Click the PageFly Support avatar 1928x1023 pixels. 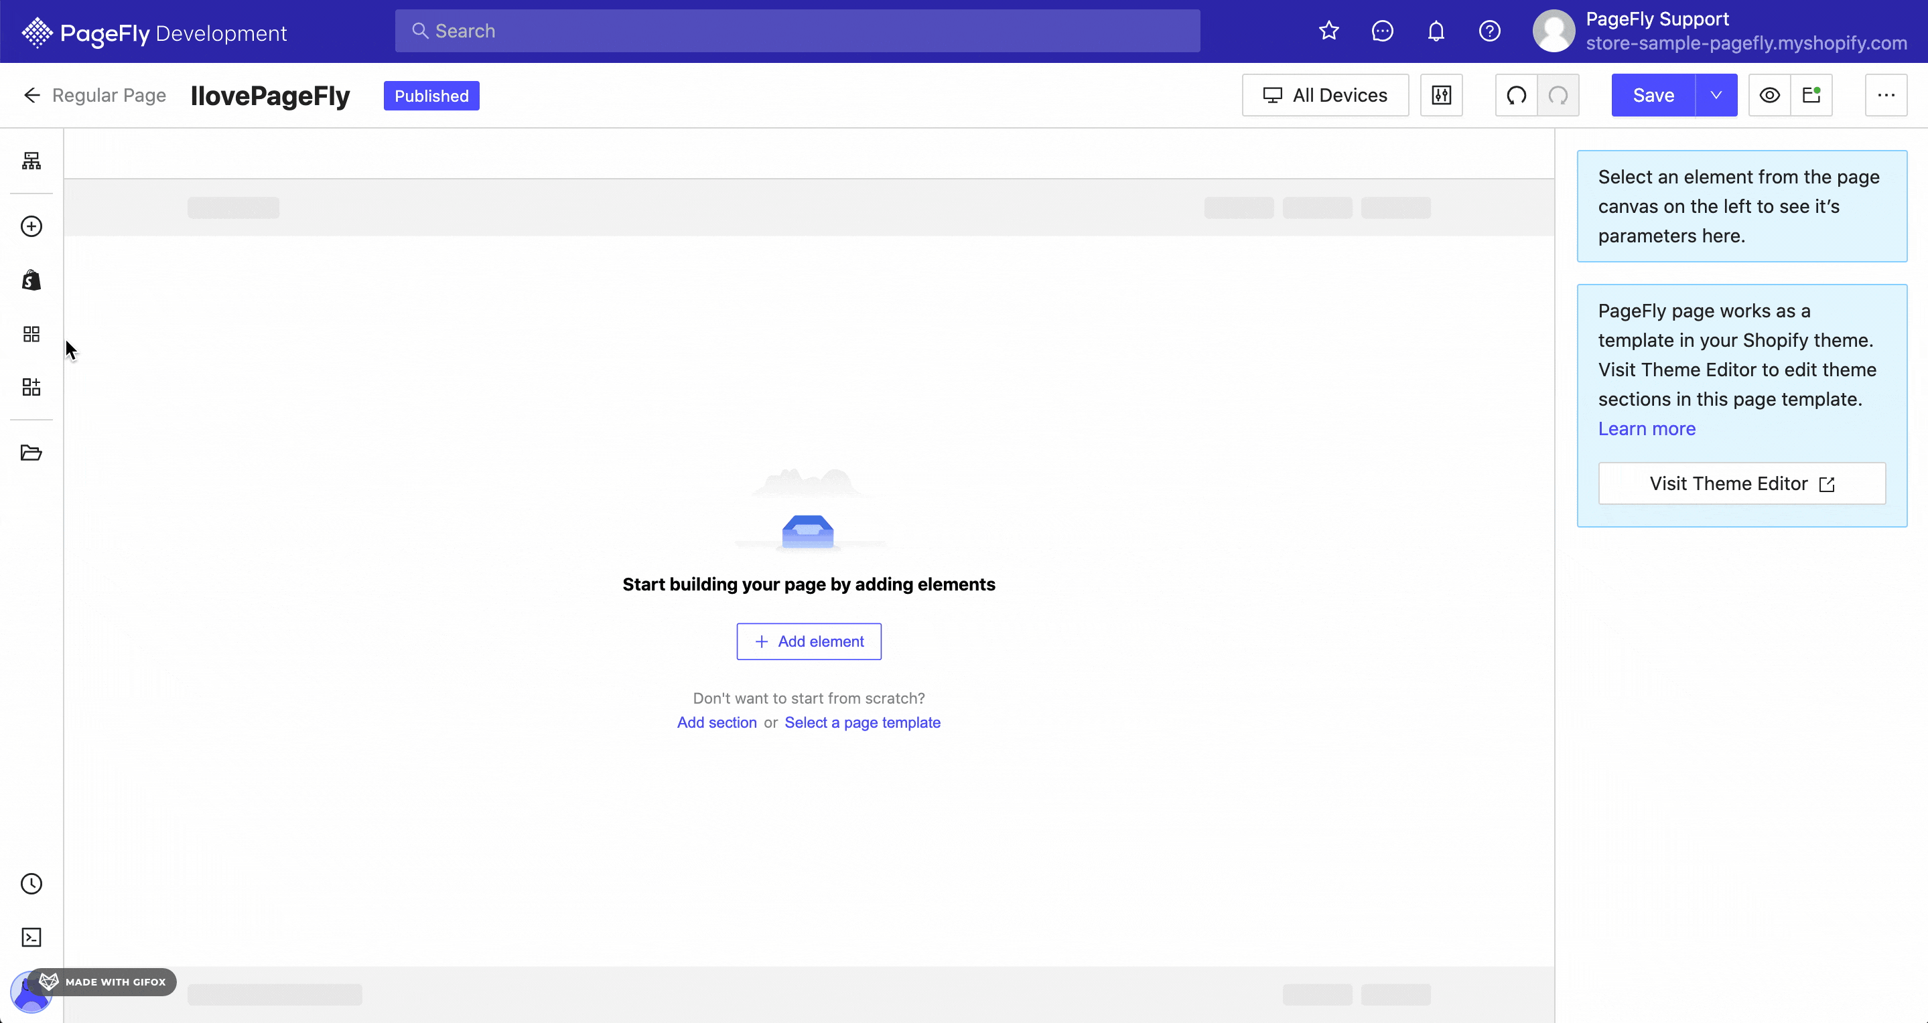[1554, 31]
